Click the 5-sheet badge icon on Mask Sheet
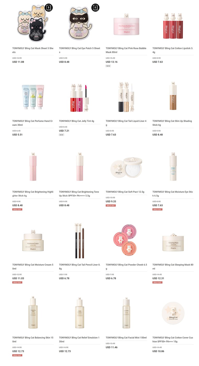This screenshot has height=366, width=199. (49, 8)
